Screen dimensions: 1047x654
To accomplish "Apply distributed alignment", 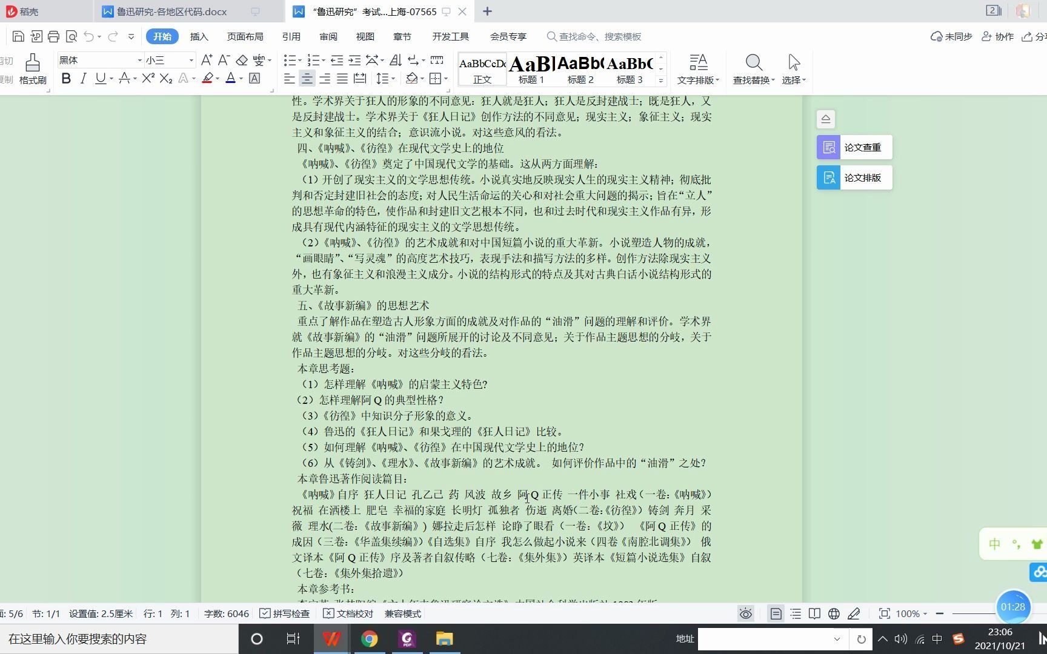I will [x=360, y=78].
